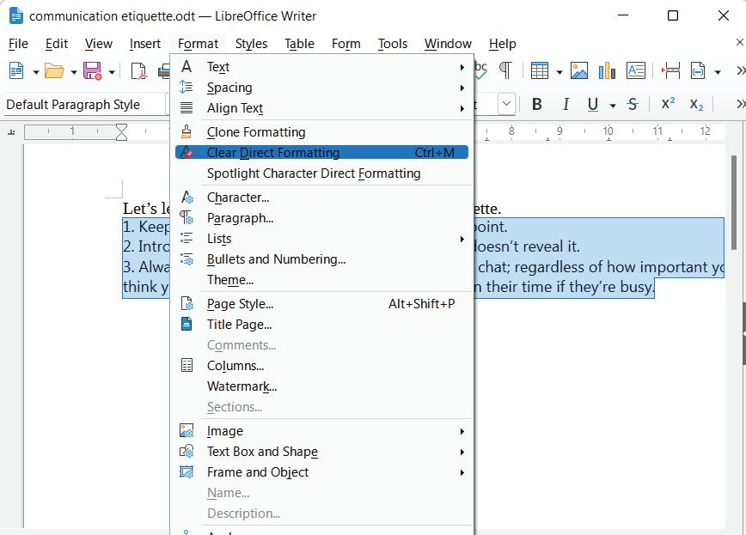Toggle Italic formatting
The width and height of the screenshot is (746, 535).
tap(566, 104)
